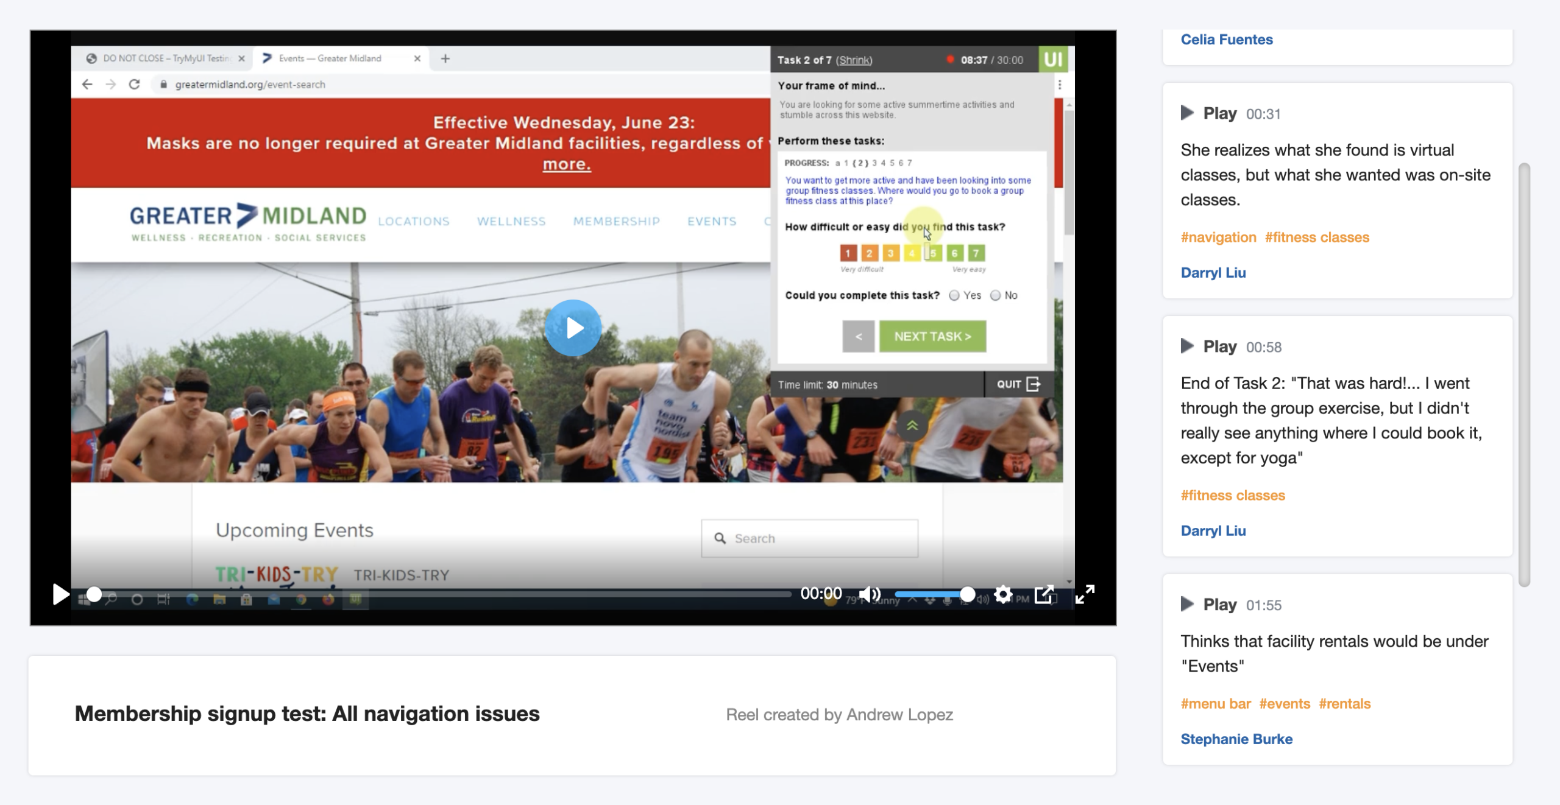Click QUIT in the recorded task panel
Screen dimensions: 1560x805
coord(1018,384)
